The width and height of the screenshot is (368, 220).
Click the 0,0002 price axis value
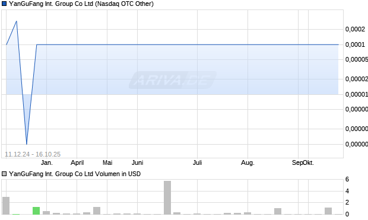point(355,29)
